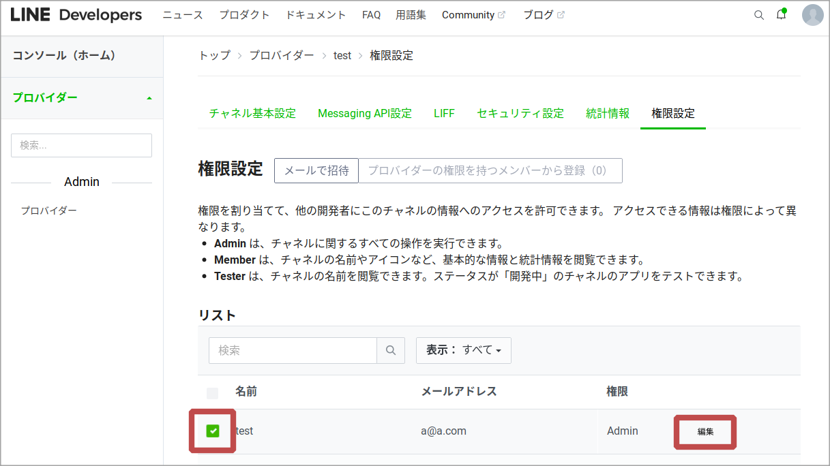Viewport: 830px width, 466px height.
Task: Open the セキュリティ設定 tab
Action: (520, 114)
